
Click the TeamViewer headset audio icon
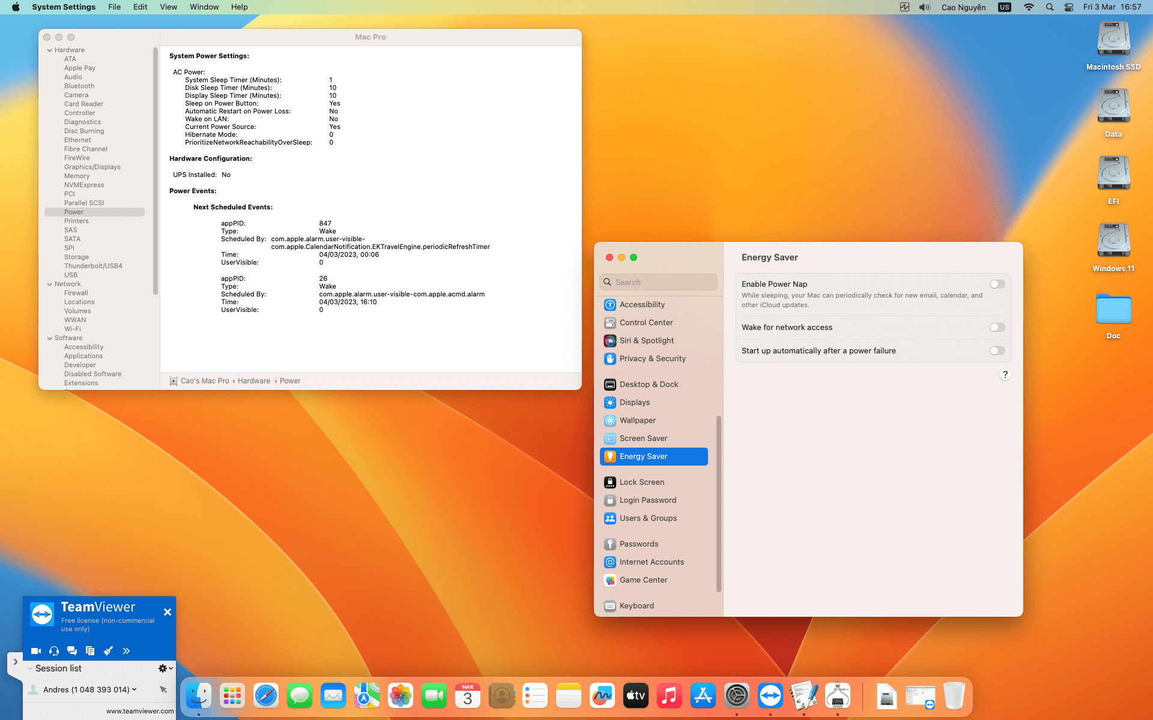coord(54,650)
